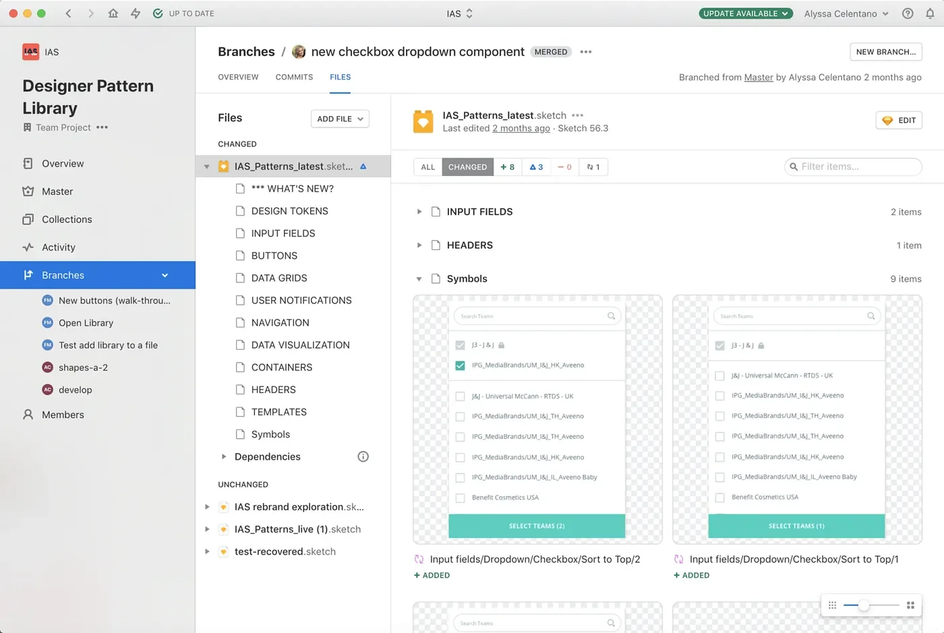Expand the INPUT FIELDS section
Screen dimensions: 944x633
click(x=419, y=212)
